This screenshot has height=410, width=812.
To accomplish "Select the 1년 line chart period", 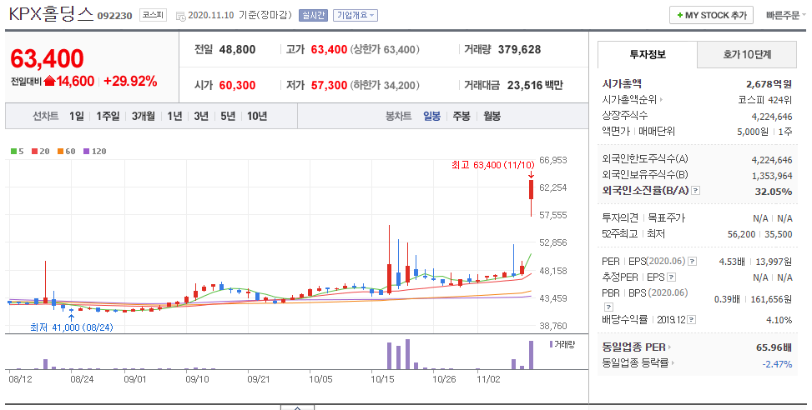I will 174,116.
